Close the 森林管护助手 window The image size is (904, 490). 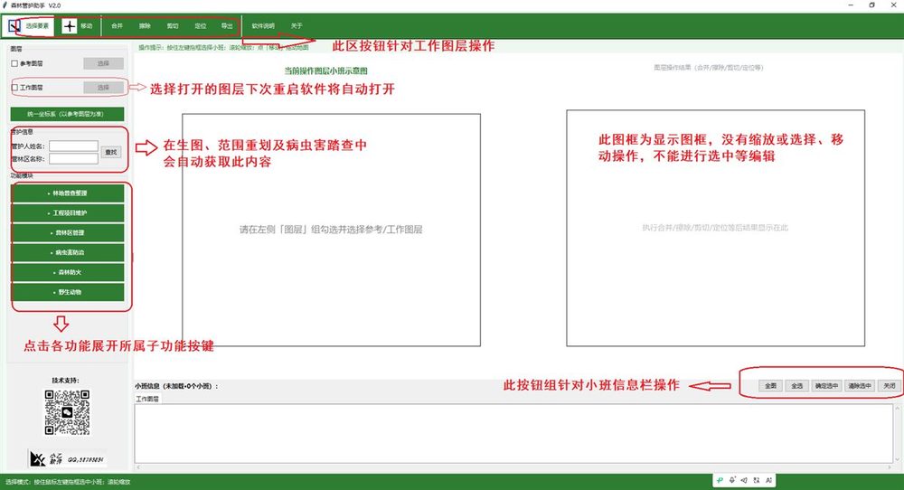click(893, 5)
